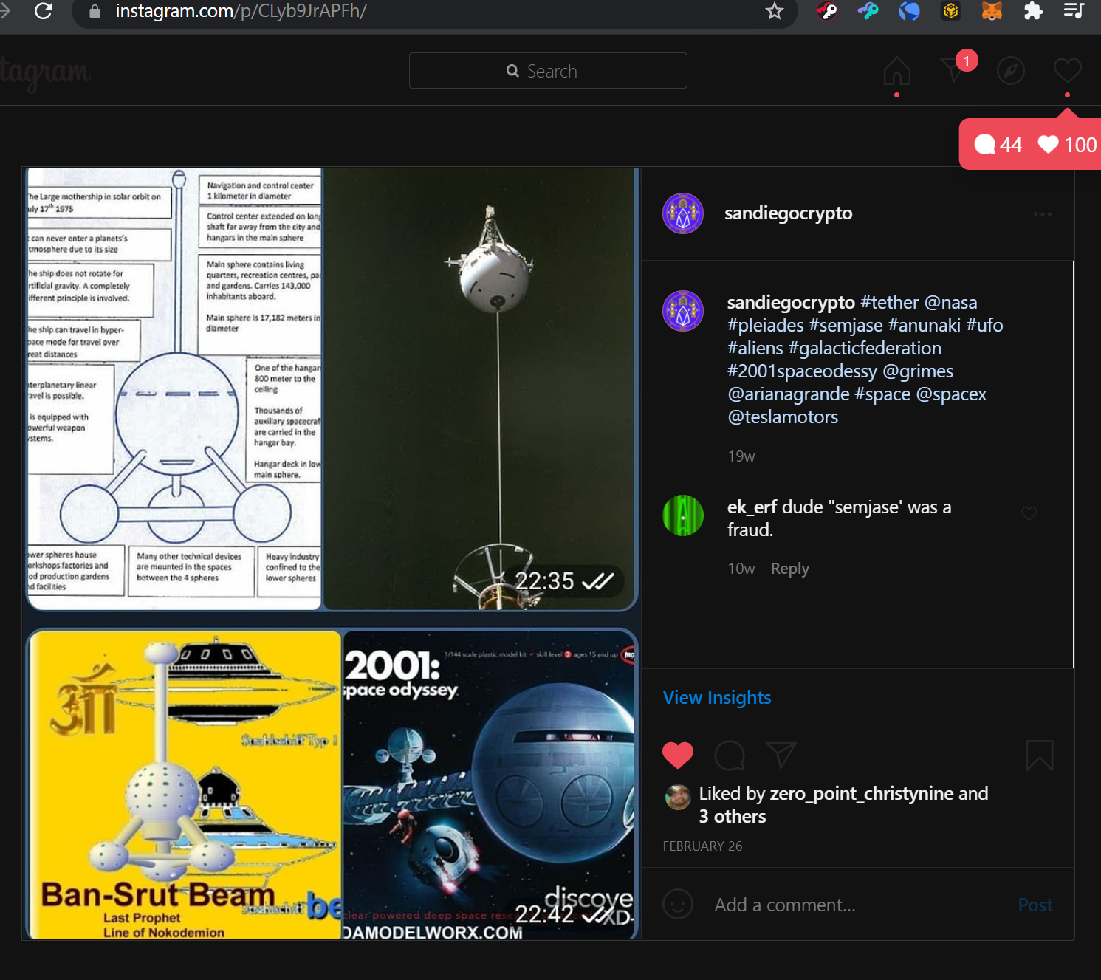Click the lock icon in the address bar
Viewport: 1101px width, 980px height.
[x=95, y=11]
